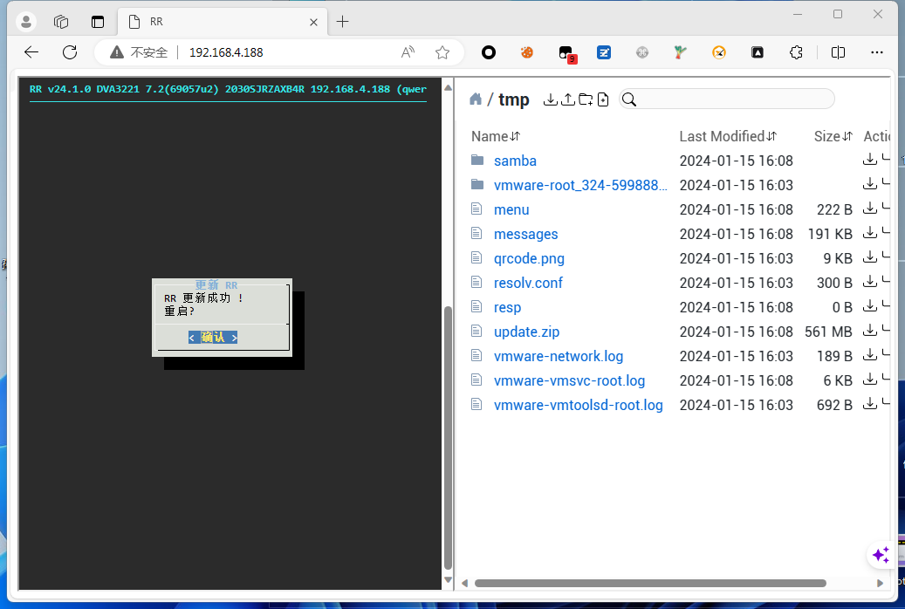Open the blue Z extension
This screenshot has width=905, height=609.
click(604, 52)
